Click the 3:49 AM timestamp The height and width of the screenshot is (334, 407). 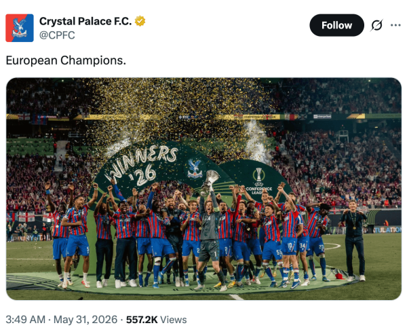(26, 320)
